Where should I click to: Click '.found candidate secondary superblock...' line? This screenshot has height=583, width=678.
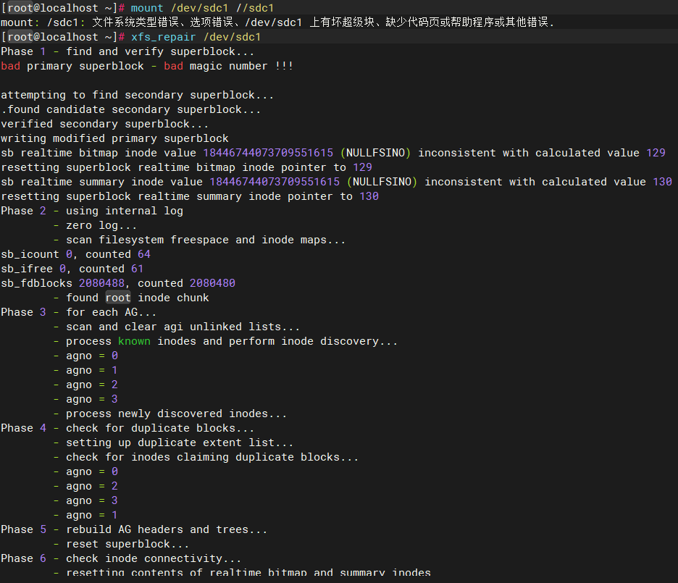tap(131, 109)
